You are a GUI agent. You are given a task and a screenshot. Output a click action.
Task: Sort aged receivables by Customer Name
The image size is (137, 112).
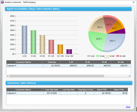[x=25, y=62]
